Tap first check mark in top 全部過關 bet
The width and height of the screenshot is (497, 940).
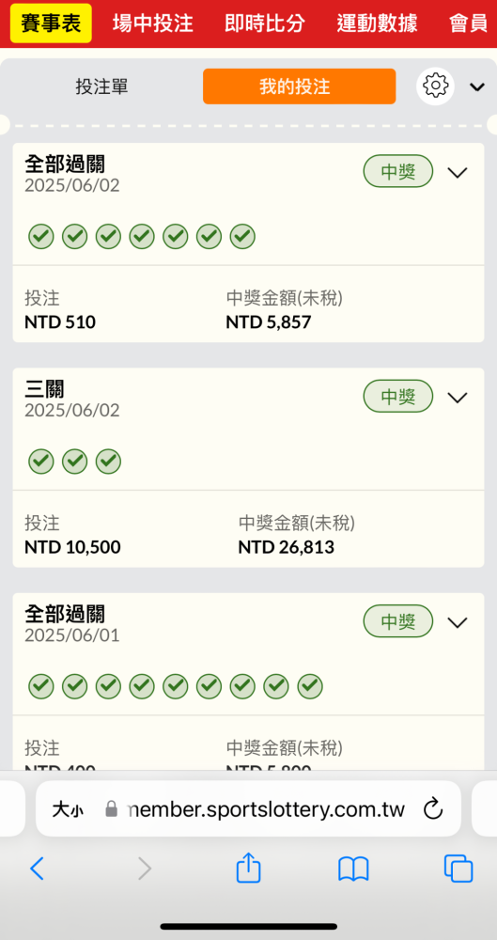coord(41,237)
